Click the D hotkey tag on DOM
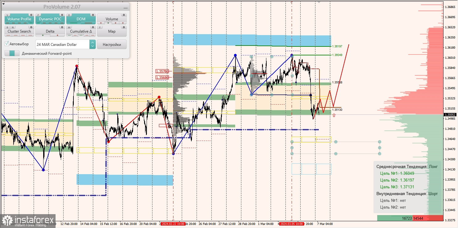 69,15
